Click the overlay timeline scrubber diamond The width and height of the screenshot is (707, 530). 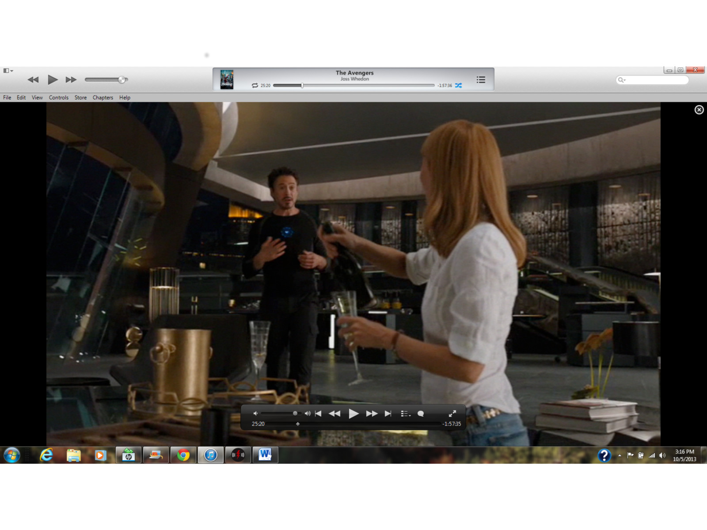click(298, 424)
